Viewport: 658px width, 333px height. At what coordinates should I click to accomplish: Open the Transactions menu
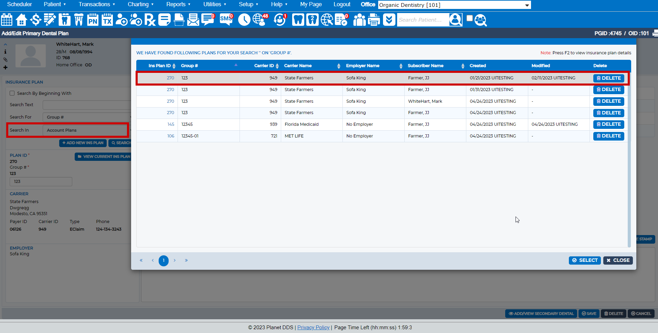pyautogui.click(x=96, y=4)
